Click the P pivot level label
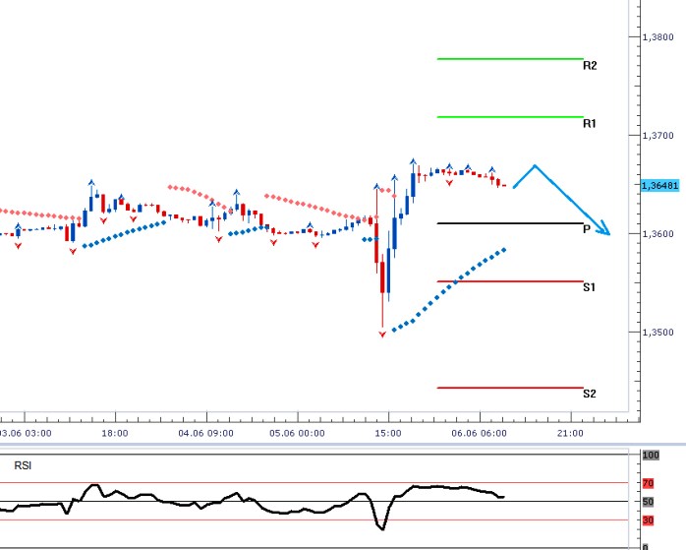 tap(587, 229)
